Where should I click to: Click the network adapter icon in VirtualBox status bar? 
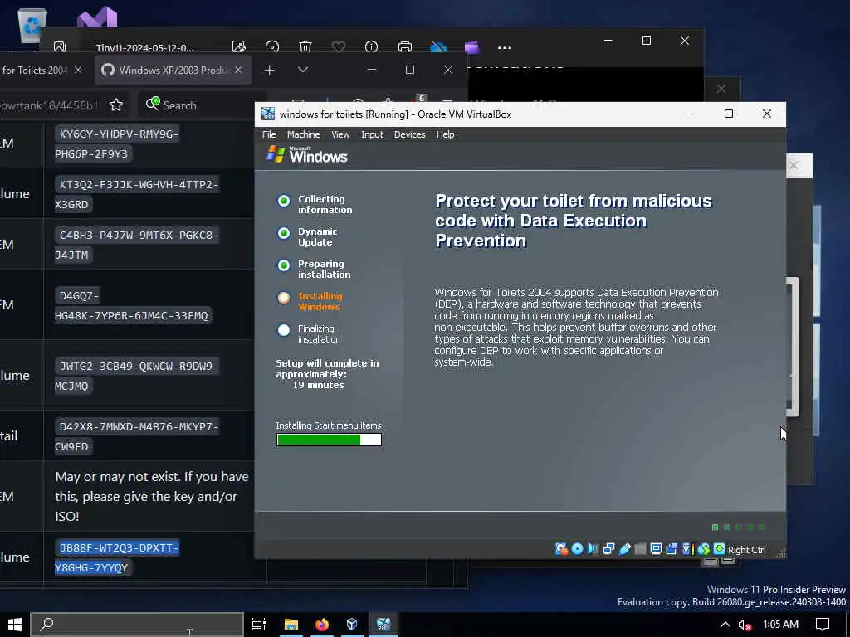(608, 549)
